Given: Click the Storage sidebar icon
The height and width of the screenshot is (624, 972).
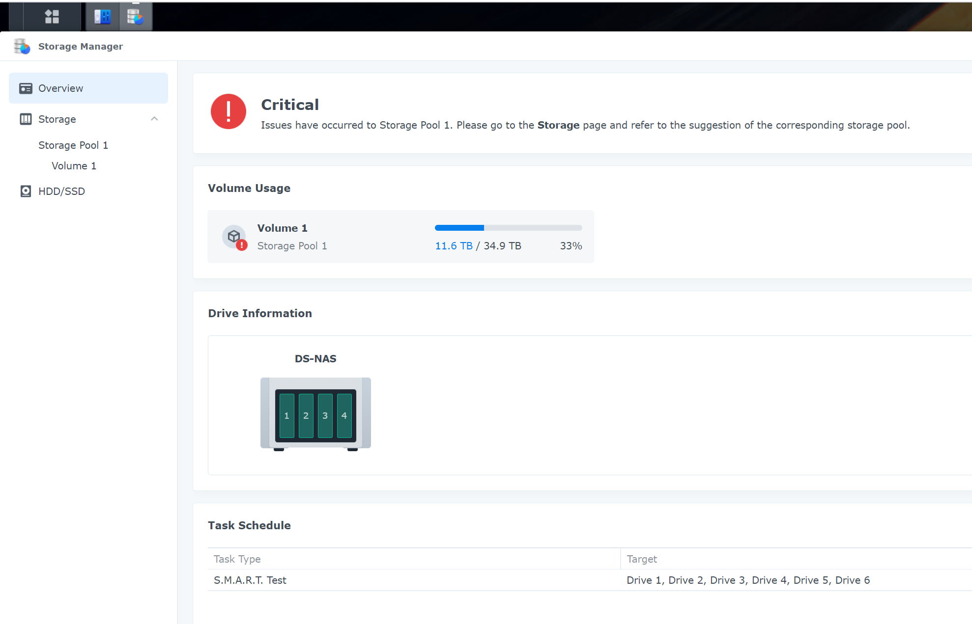Looking at the screenshot, I should point(26,119).
